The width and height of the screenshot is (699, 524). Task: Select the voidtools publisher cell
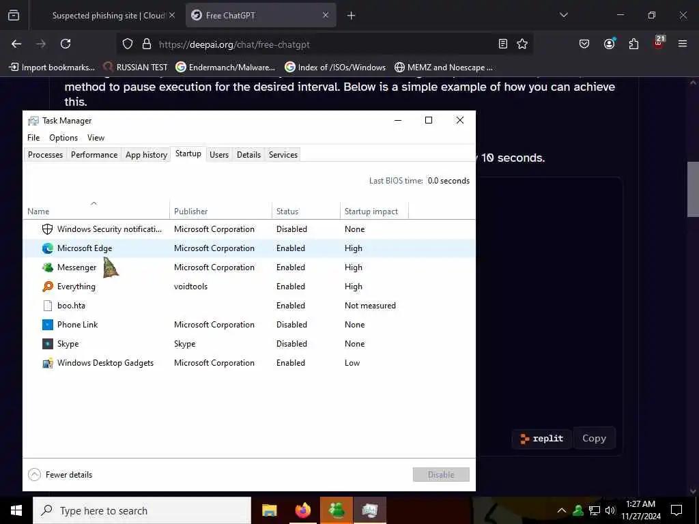click(191, 287)
